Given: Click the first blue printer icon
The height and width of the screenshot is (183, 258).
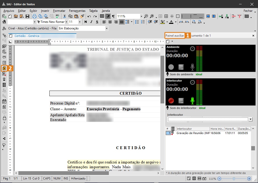Looking at the screenshot, I should 34,16.
